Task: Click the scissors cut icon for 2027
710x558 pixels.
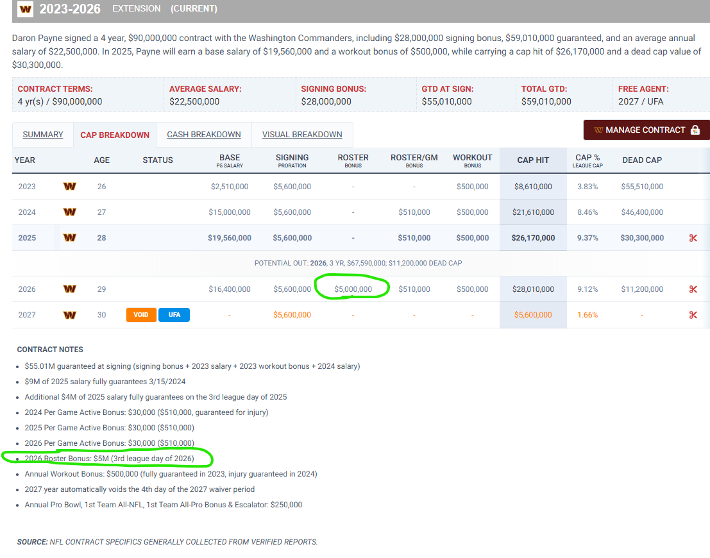Action: coord(693,315)
